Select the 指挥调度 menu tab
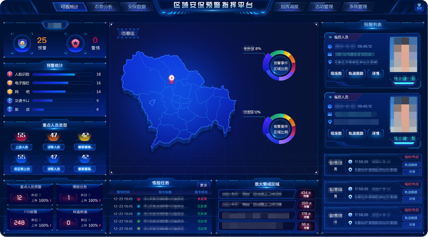The height and width of the screenshot is (237, 428). pos(290,7)
